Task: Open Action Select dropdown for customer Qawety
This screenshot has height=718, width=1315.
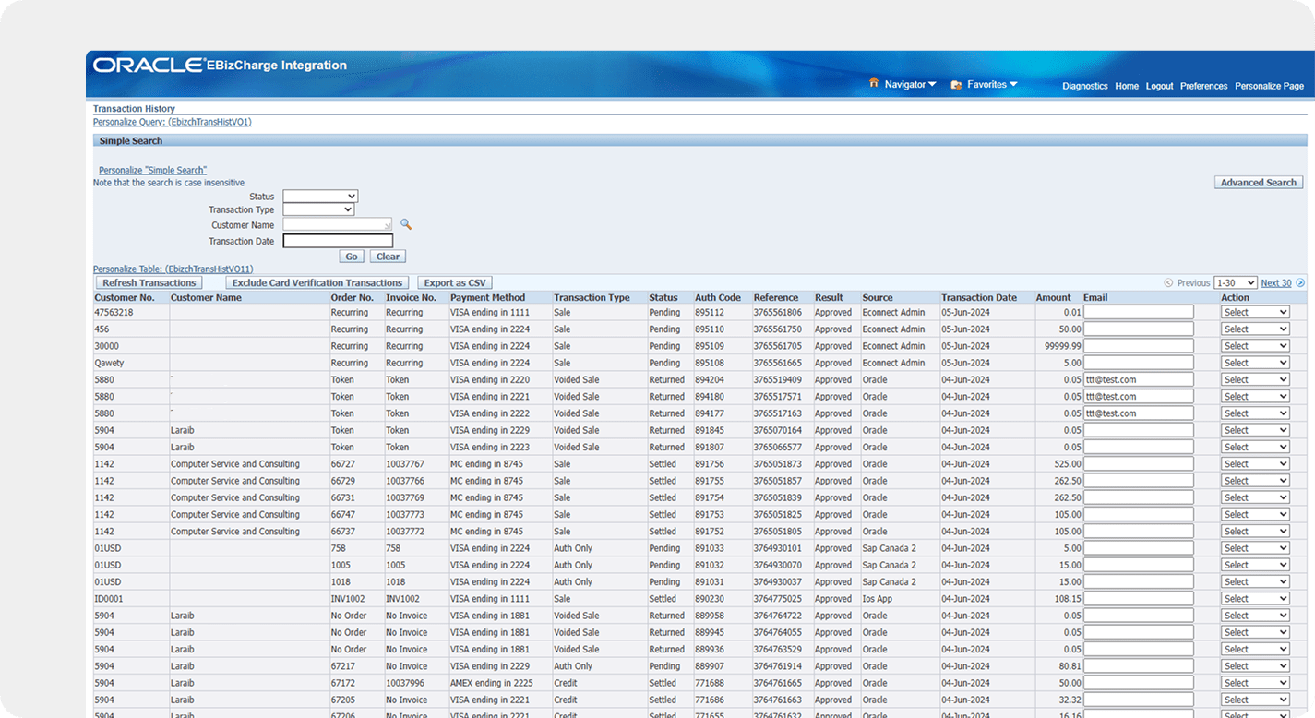Action: 1255,363
